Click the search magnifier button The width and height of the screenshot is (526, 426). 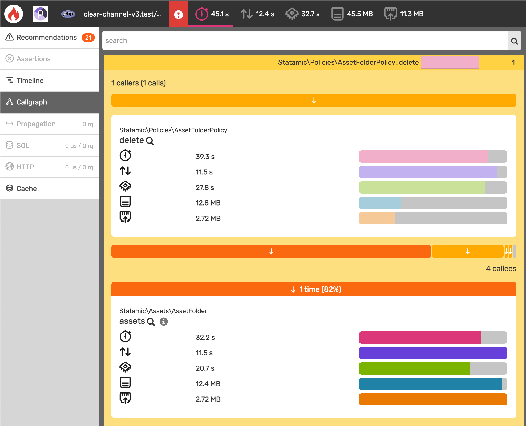coord(514,40)
